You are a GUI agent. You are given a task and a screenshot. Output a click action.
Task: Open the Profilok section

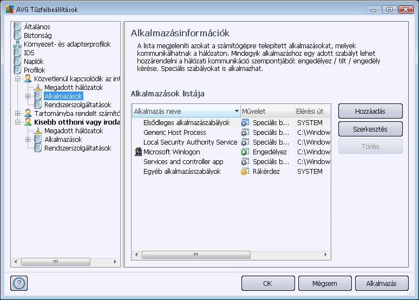point(34,70)
